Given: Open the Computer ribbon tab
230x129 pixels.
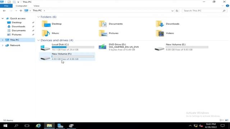Looking at the screenshot, I should (22, 6).
